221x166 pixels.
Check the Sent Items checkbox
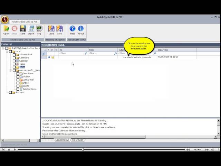point(18,74)
